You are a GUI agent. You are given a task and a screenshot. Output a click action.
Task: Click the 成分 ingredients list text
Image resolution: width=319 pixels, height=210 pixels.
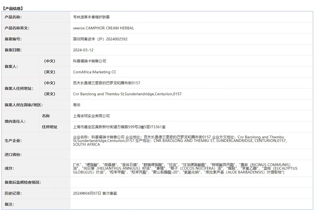click(185, 168)
